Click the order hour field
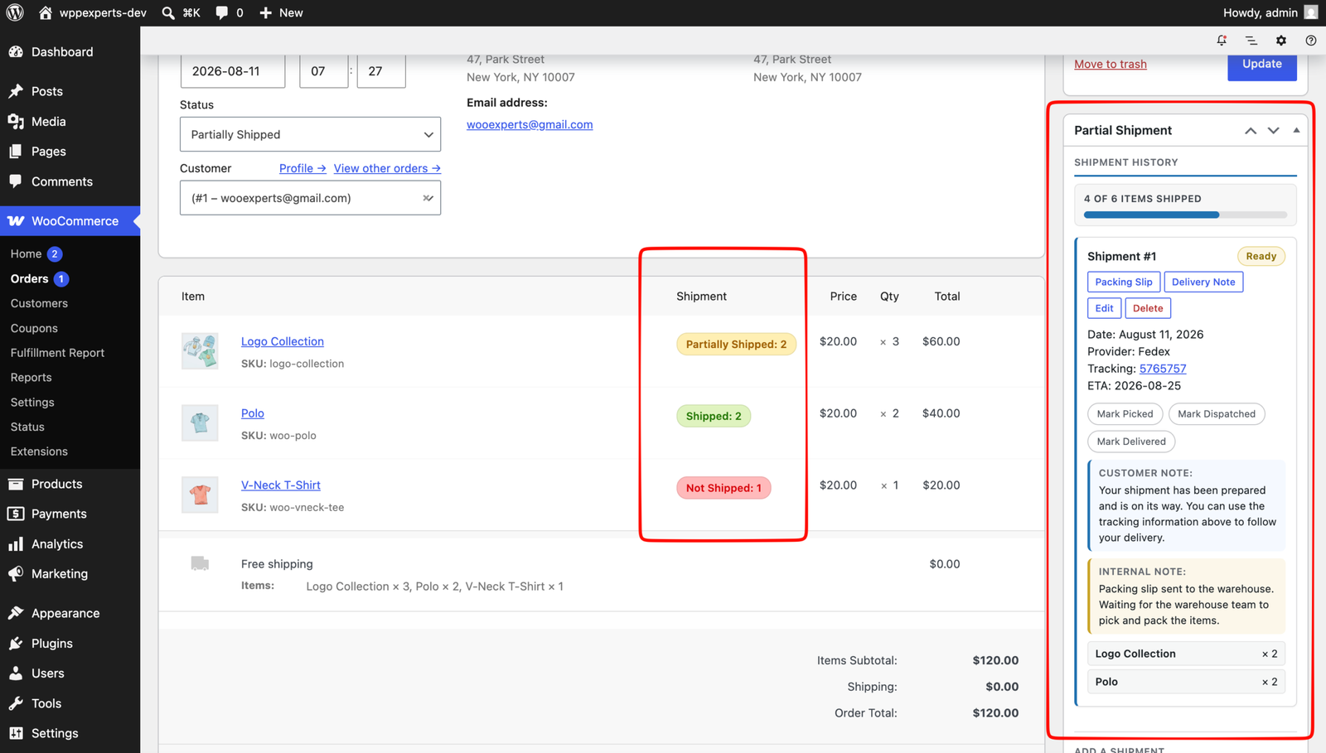 tap(323, 71)
